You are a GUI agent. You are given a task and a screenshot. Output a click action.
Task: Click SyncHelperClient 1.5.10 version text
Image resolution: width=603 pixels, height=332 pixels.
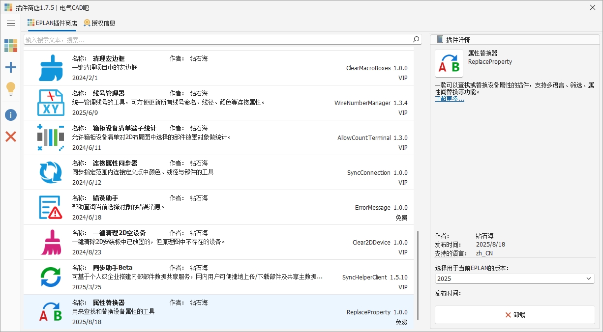[375, 277]
